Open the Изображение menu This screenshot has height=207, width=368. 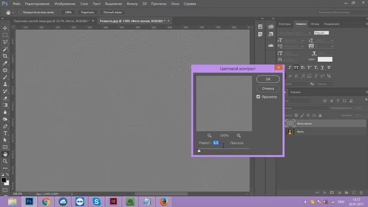[65, 4]
